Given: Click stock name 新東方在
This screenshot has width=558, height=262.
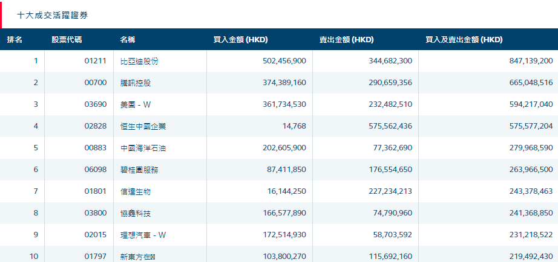Looking at the screenshot, I should point(138,257).
